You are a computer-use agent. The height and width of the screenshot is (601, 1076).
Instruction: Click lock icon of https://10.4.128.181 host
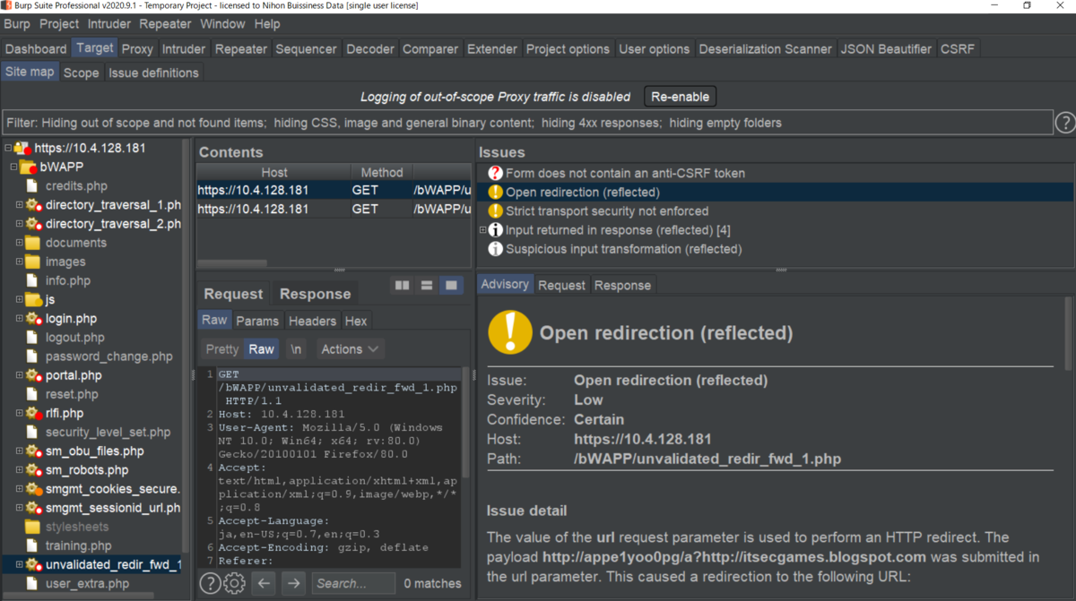click(22, 149)
